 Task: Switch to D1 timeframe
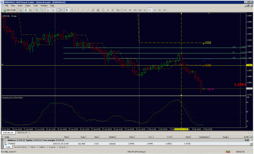[x=155, y=10]
